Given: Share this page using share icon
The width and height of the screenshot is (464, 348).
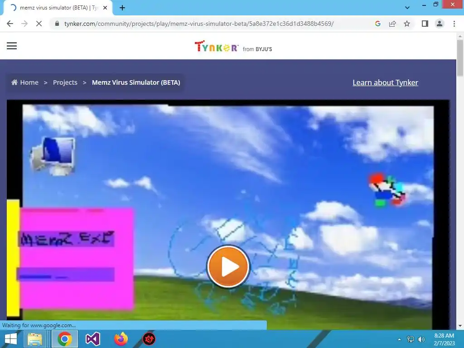Looking at the screenshot, I should 392,24.
